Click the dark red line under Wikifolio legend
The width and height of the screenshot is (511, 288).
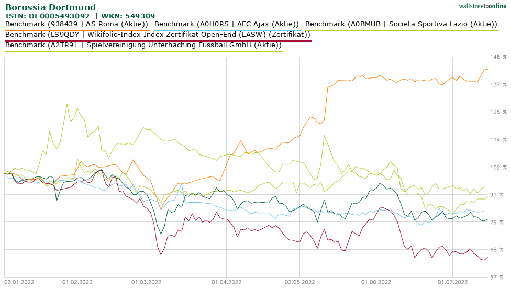pos(158,40)
